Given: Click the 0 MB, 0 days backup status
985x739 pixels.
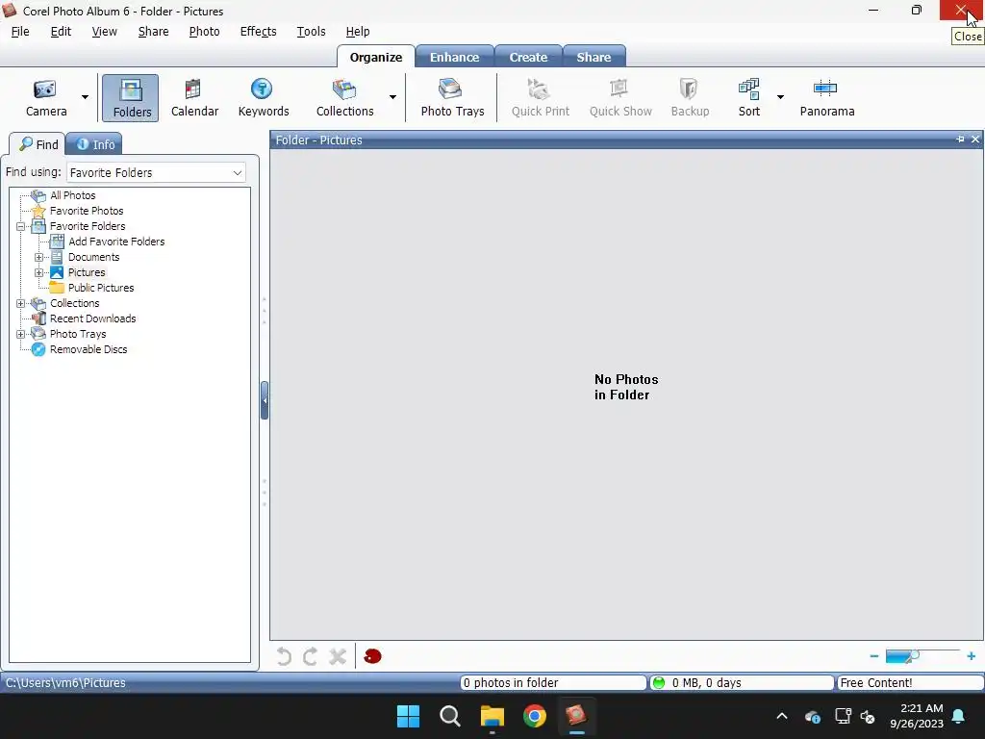Looking at the screenshot, I should point(742,682).
